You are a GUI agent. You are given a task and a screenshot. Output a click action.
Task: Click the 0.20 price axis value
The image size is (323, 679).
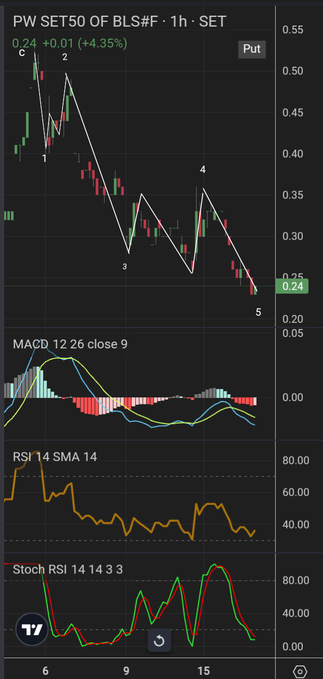tap(293, 319)
